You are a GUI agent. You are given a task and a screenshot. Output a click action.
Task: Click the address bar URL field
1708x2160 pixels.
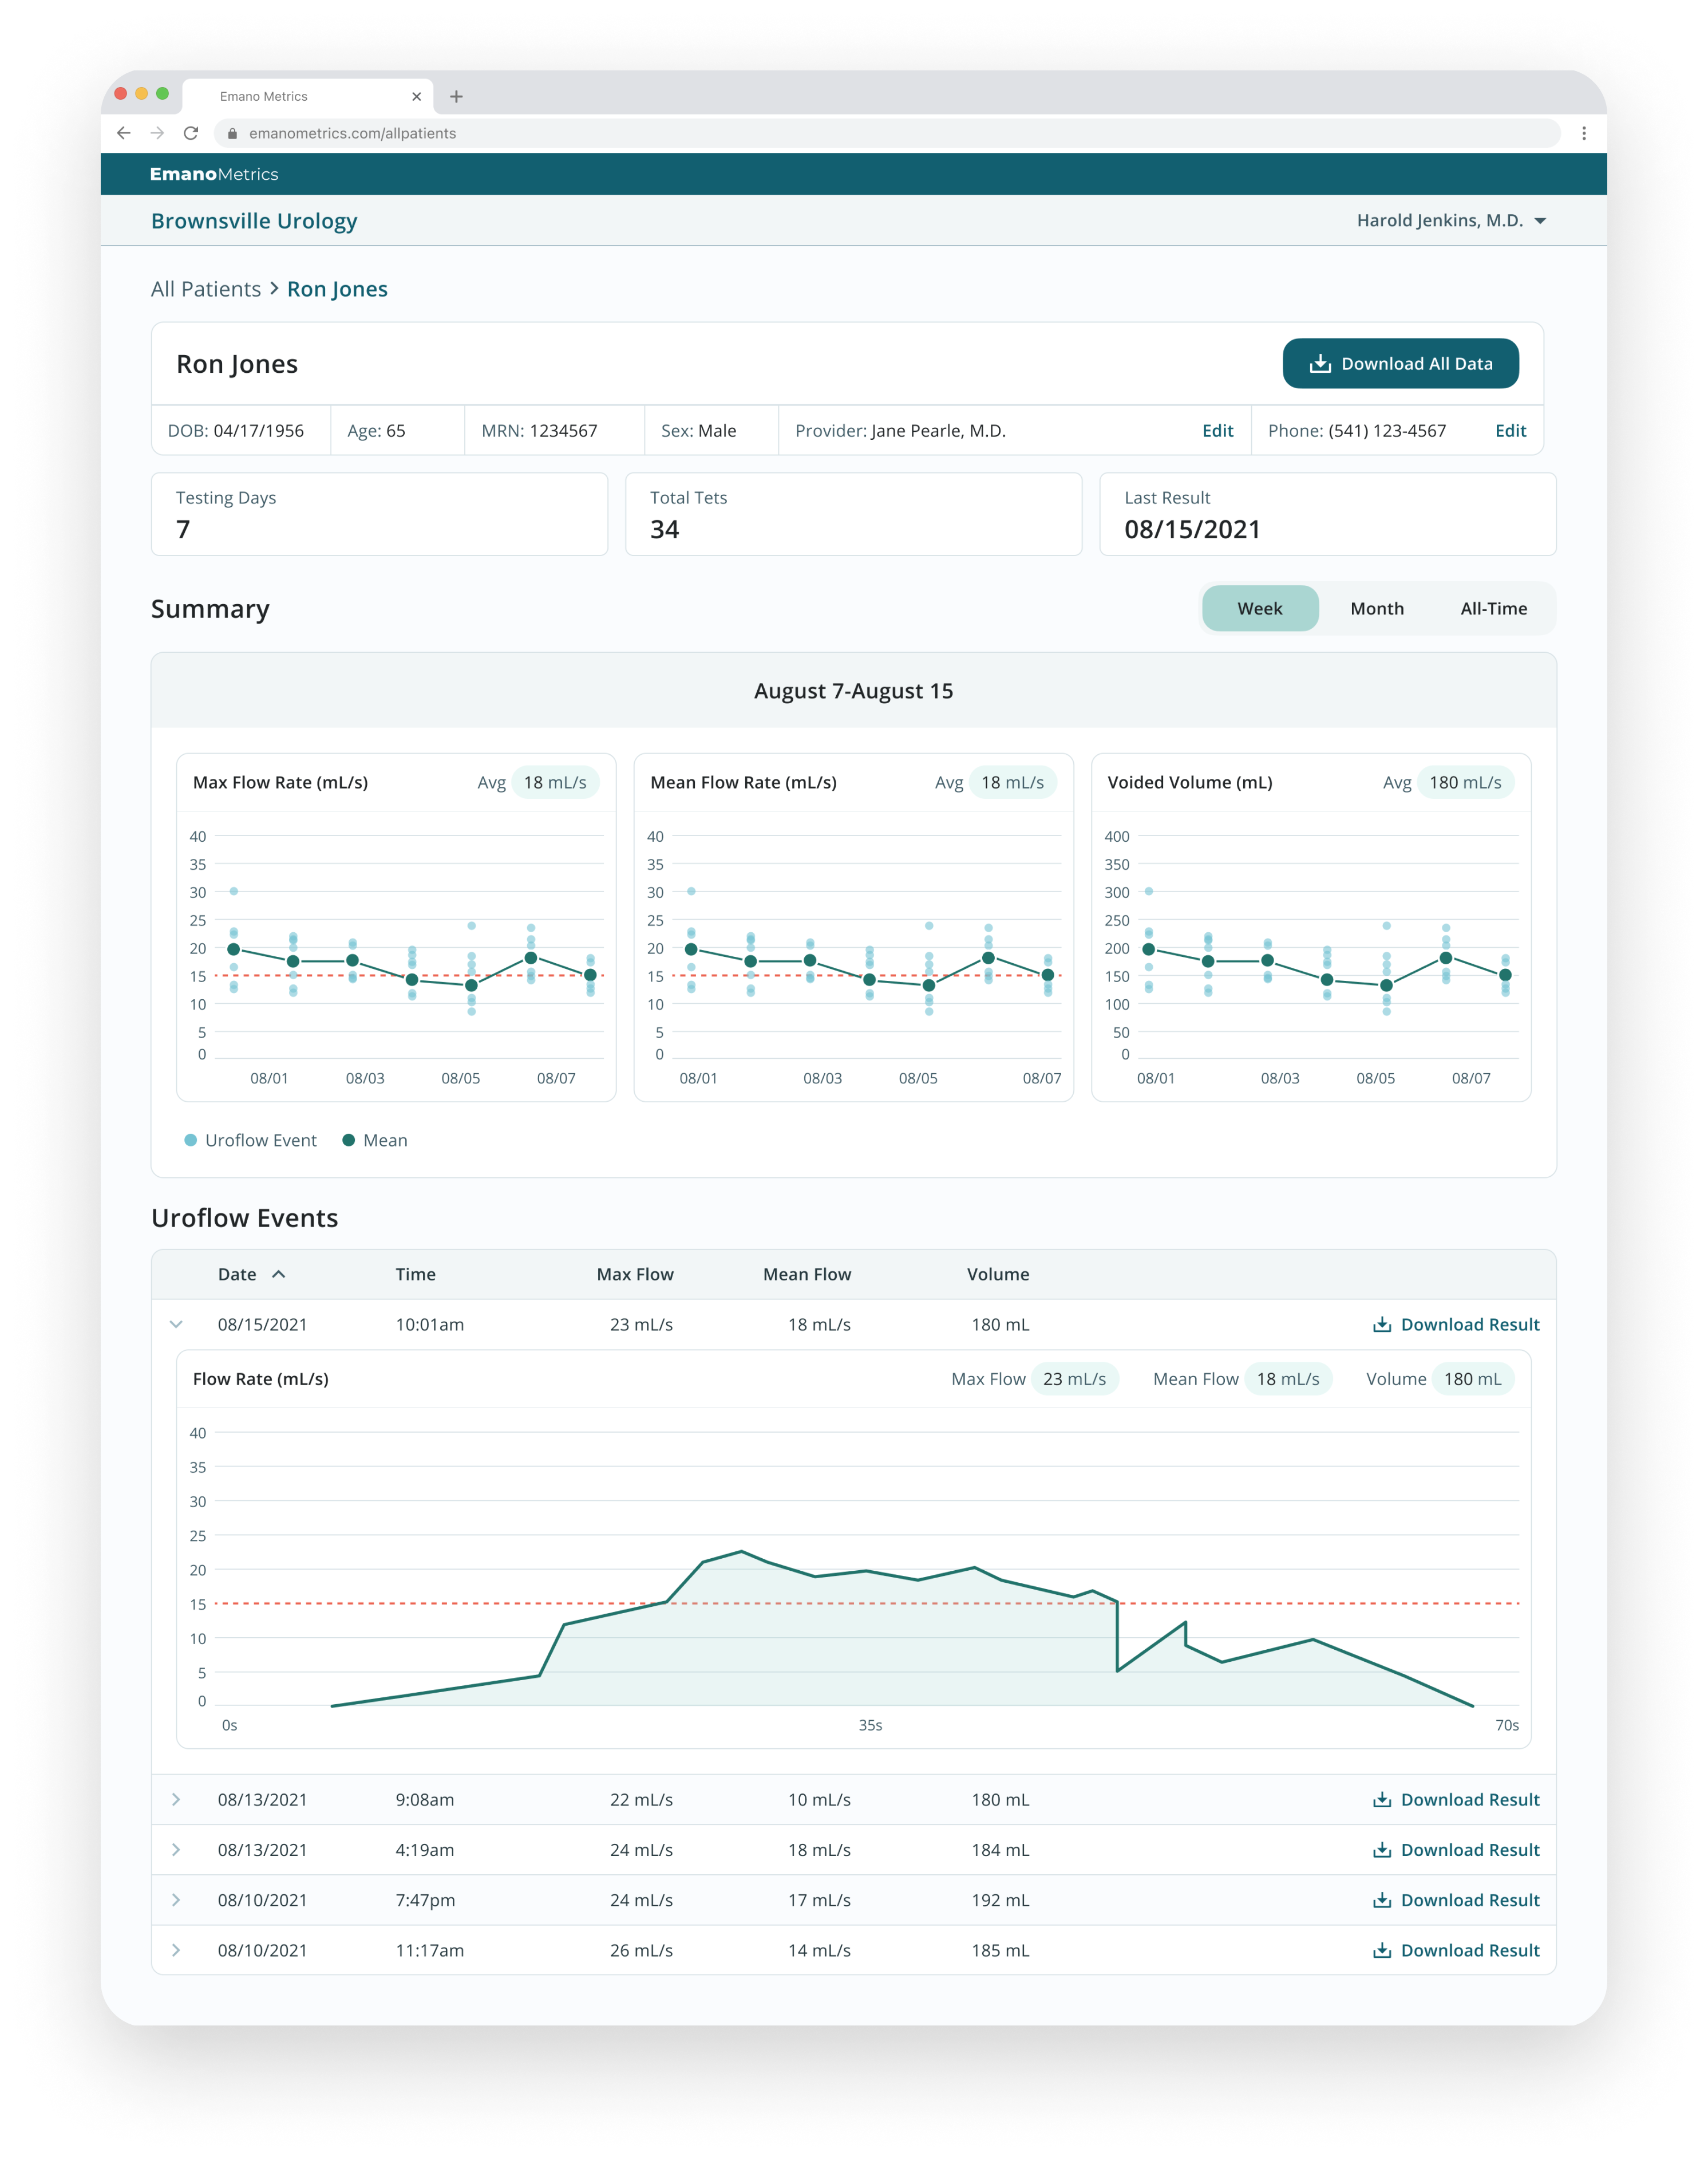click(887, 133)
